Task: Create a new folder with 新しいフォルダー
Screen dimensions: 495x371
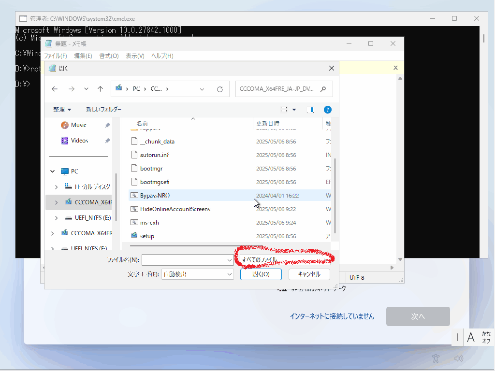Action: pos(103,110)
